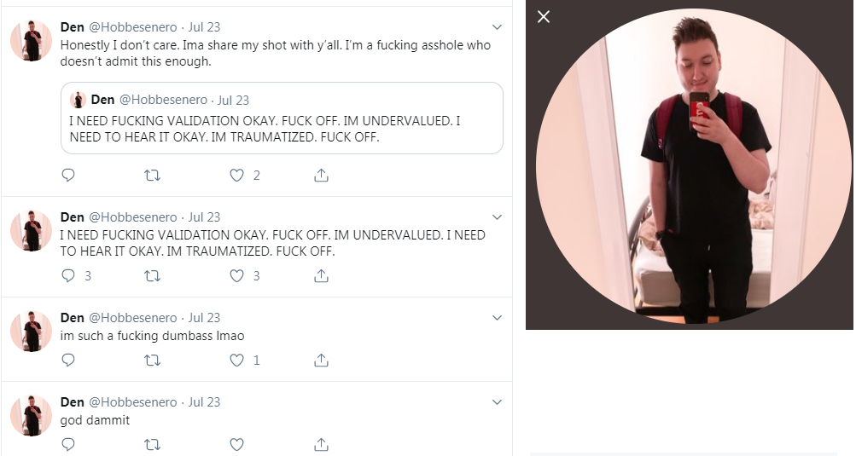Retweet the "Honestly I don't care" tweet
This screenshot has height=456, width=856.
tap(152, 175)
